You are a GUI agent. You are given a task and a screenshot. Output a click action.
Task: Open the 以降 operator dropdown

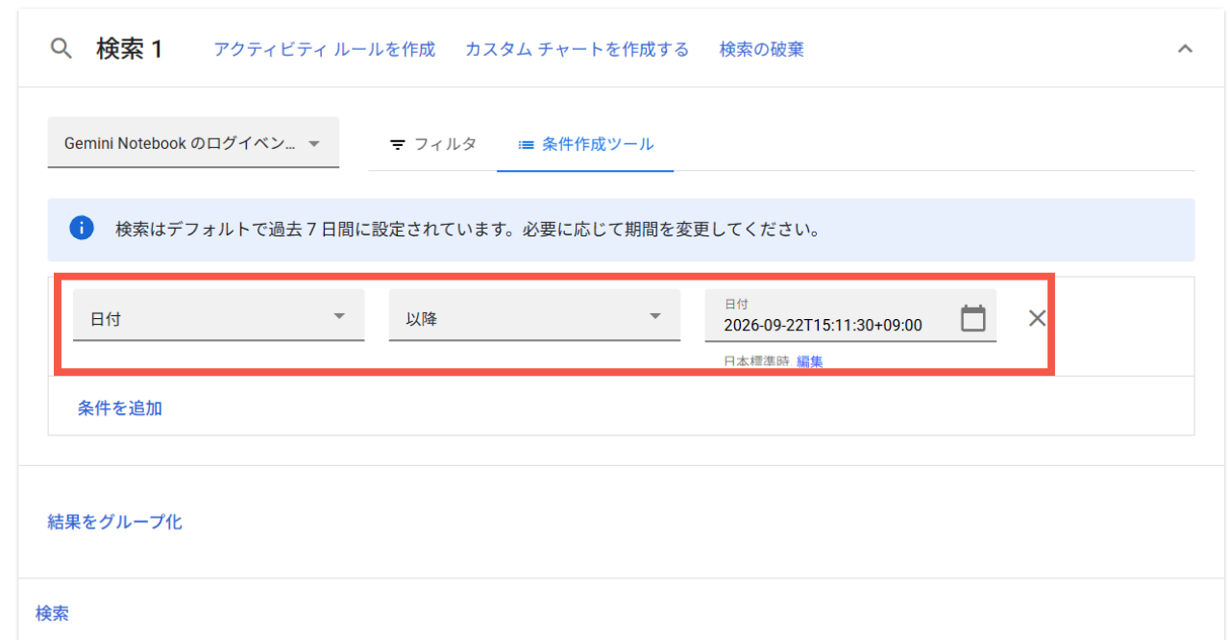click(x=534, y=315)
